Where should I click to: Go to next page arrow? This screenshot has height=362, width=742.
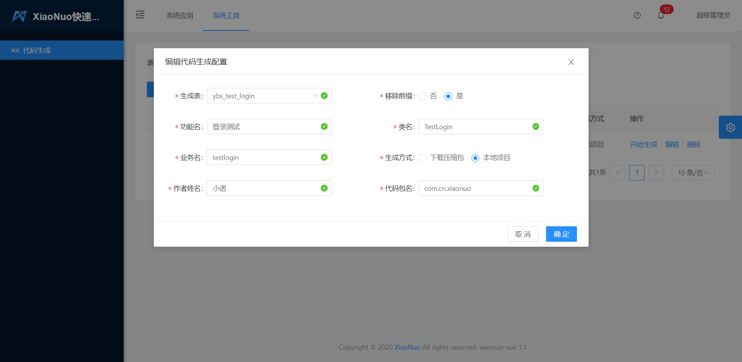pyautogui.click(x=656, y=173)
